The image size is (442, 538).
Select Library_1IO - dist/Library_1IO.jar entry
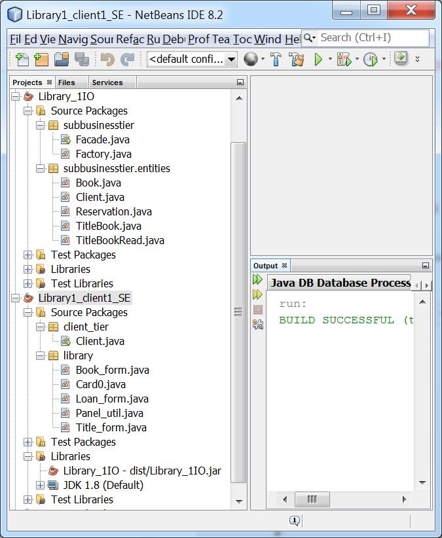click(x=142, y=471)
